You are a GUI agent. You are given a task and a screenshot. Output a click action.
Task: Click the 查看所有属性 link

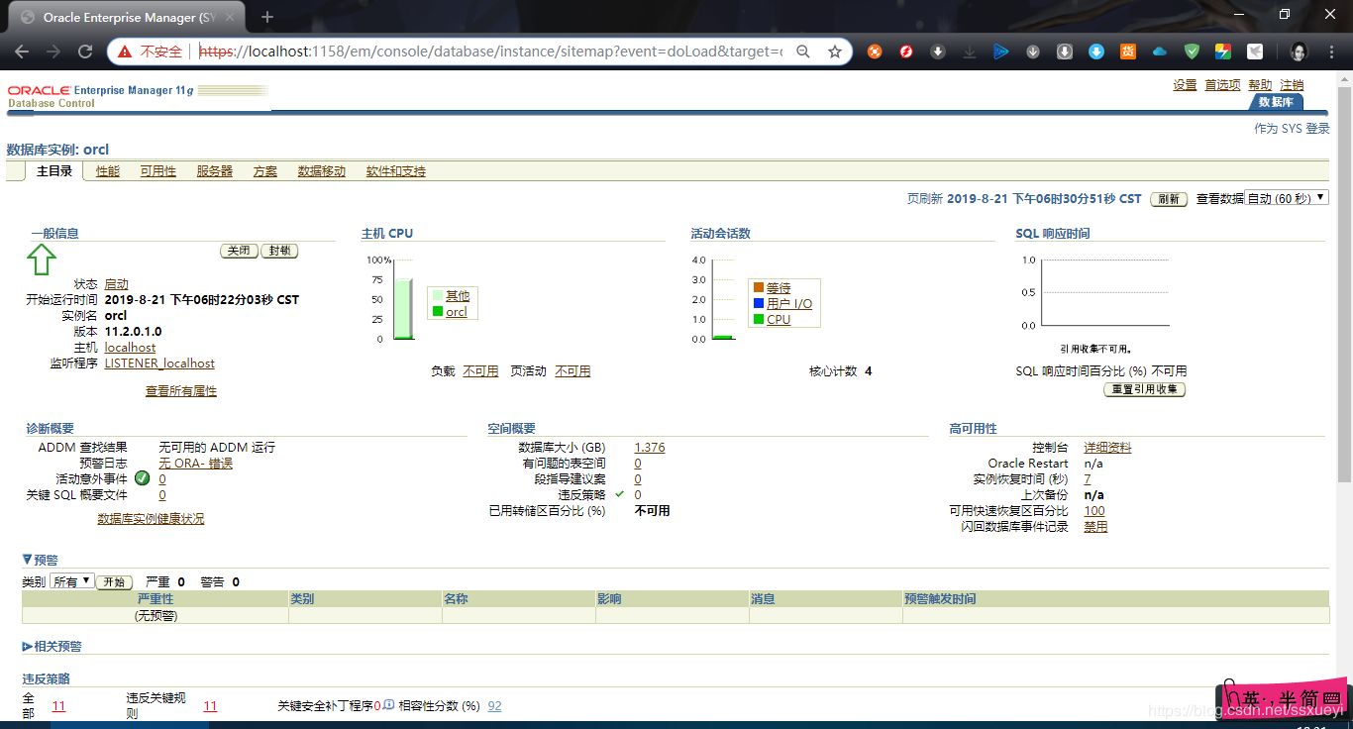[181, 391]
